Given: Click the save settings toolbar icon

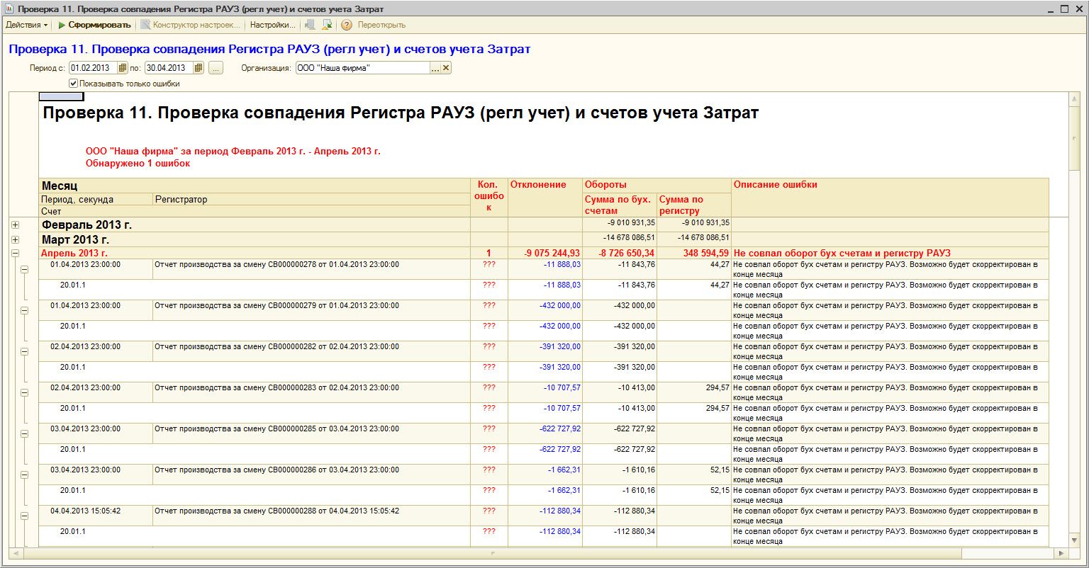Looking at the screenshot, I should (310, 25).
